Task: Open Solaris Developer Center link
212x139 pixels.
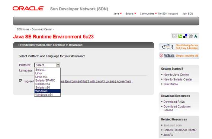Action: click(x=180, y=130)
